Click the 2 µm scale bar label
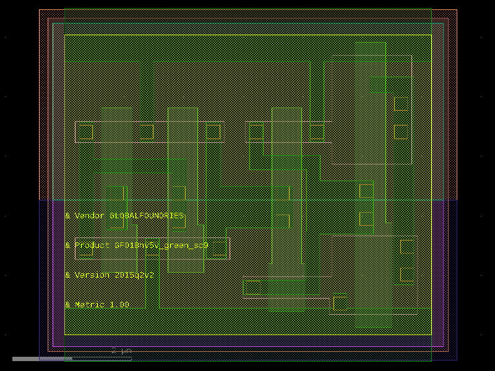 coord(121,351)
